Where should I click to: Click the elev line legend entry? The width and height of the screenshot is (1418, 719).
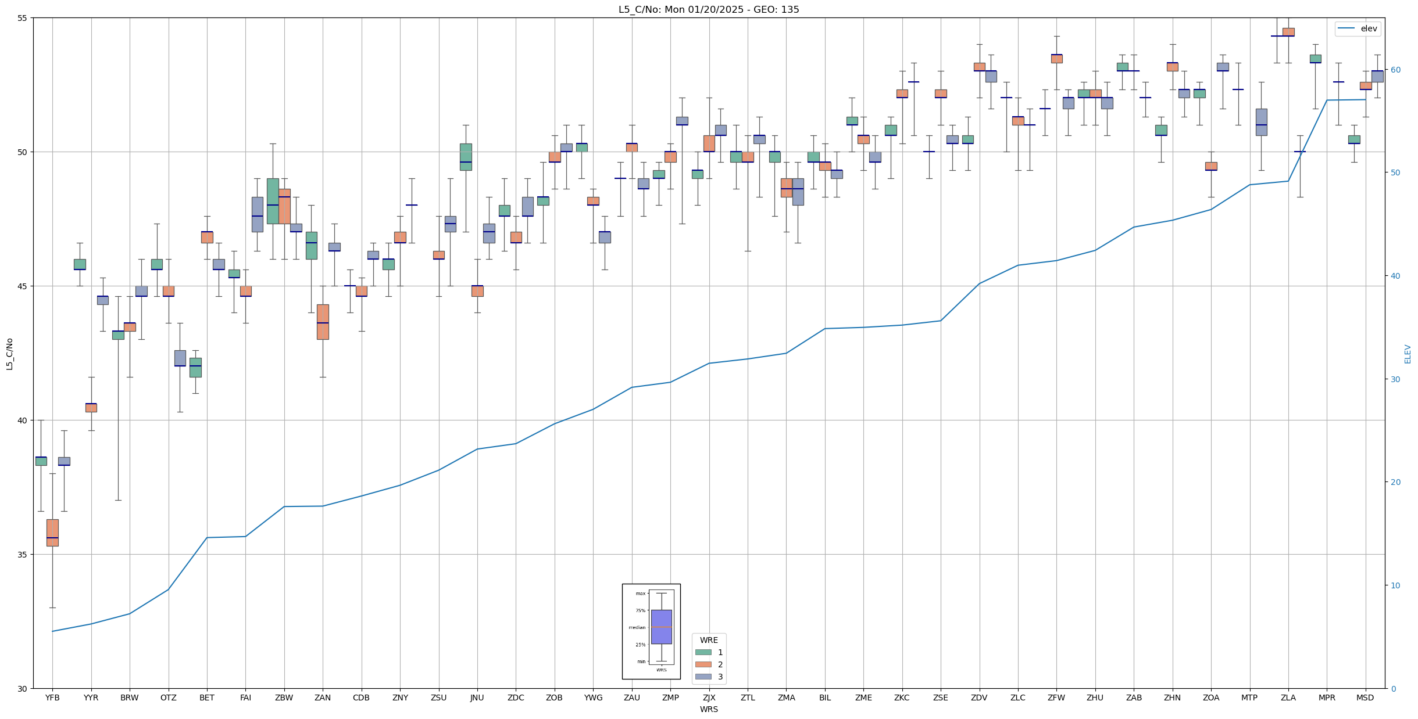1358,28
